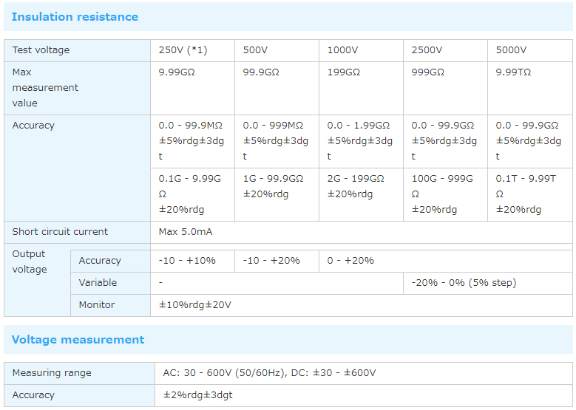The image size is (576, 410).
Task: Click the -20% - 0% (5% step) cell
Action: [x=464, y=283]
